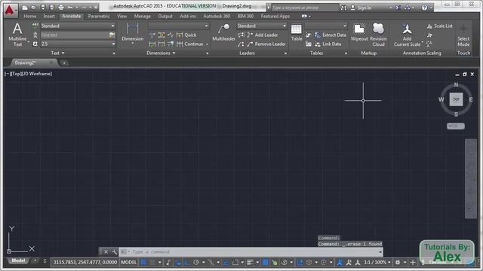Click the binoculars search icon
The width and height of the screenshot is (483, 271).
pyautogui.click(x=343, y=8)
